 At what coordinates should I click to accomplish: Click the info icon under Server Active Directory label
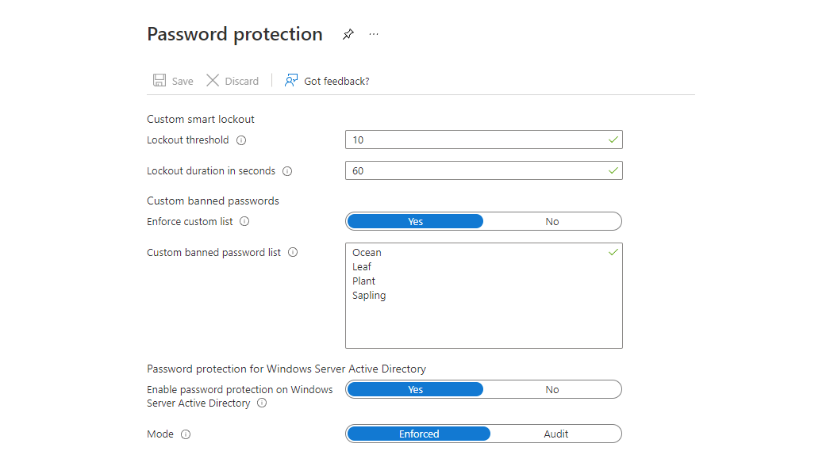pos(262,403)
